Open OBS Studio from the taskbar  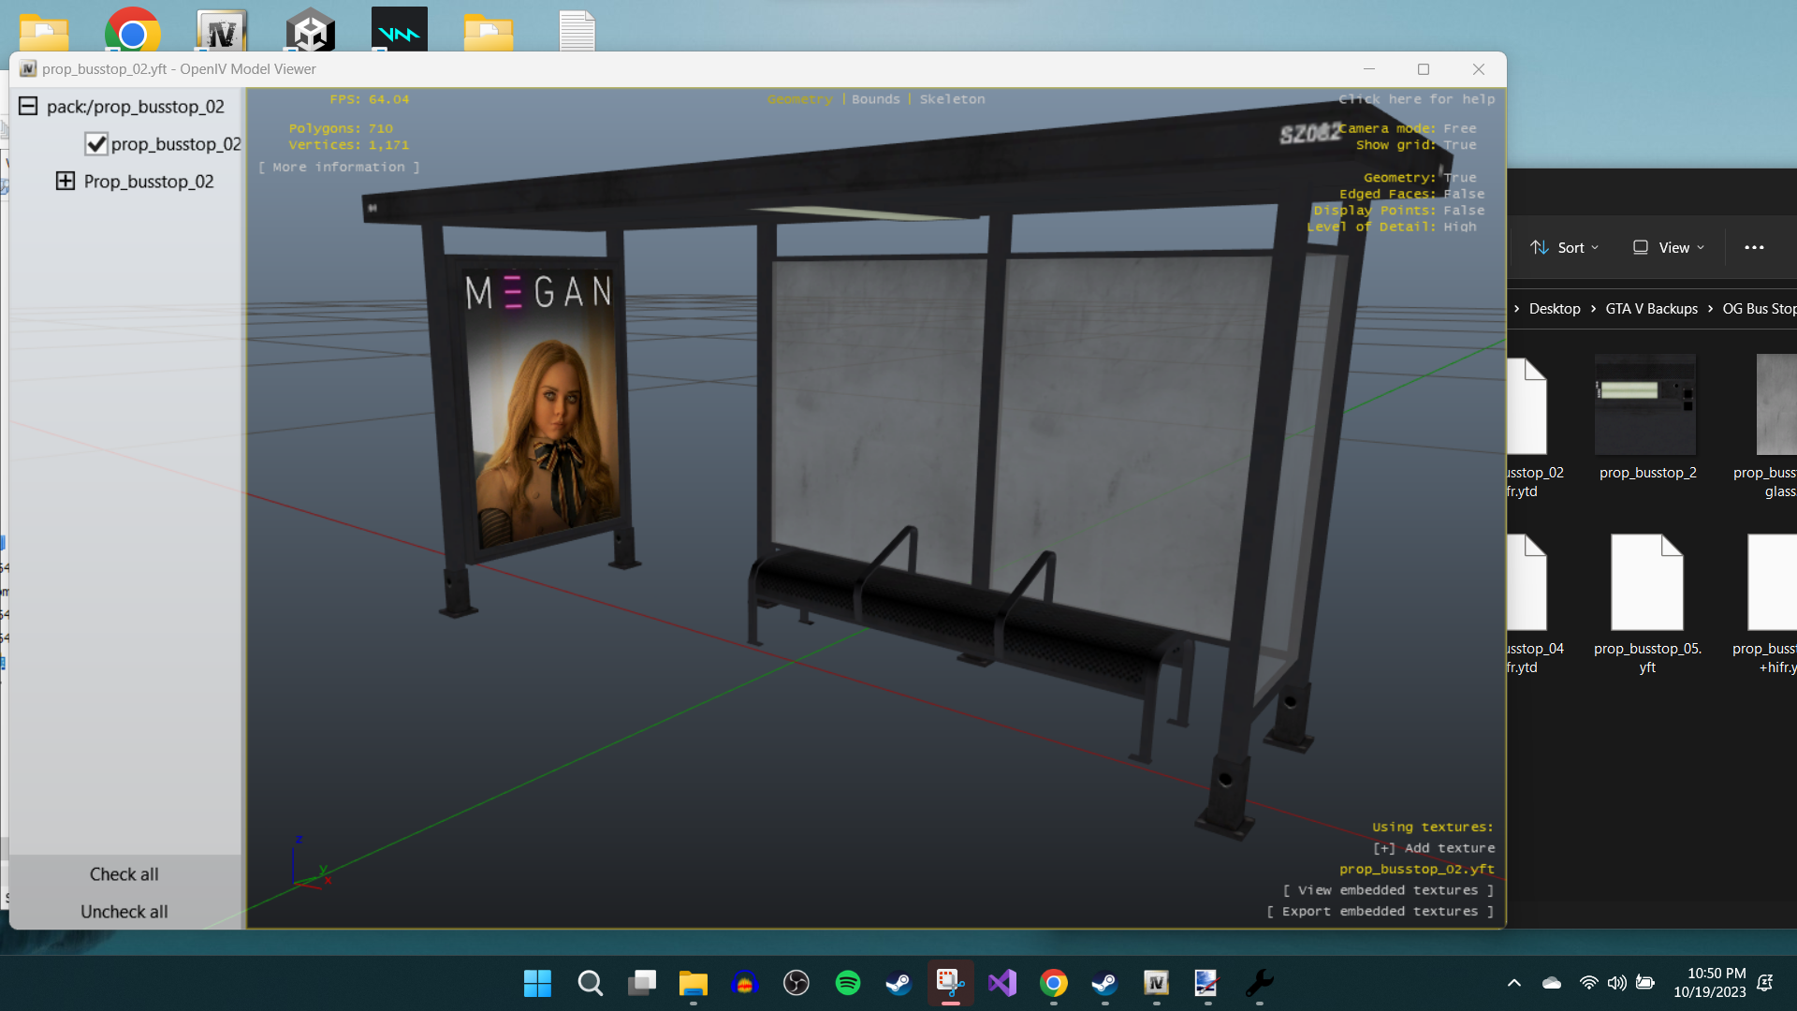pyautogui.click(x=796, y=983)
